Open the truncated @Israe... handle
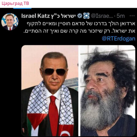Screen dimensions: 137x137 click(x=102, y=16)
